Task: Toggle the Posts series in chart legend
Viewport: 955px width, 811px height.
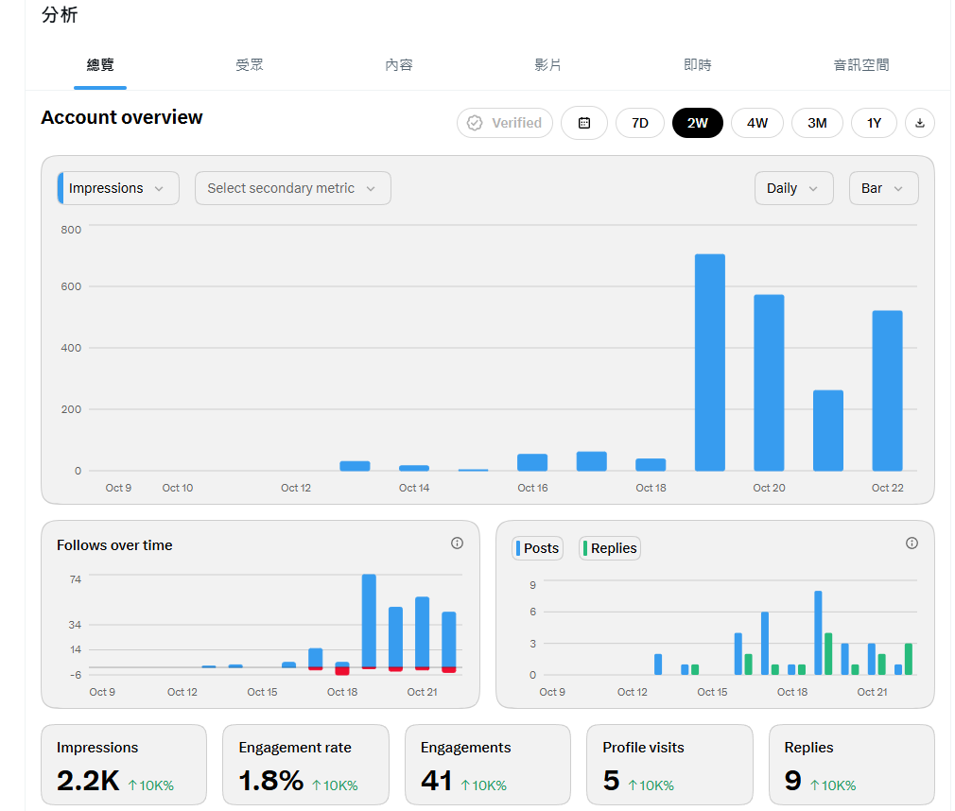Action: tap(537, 548)
